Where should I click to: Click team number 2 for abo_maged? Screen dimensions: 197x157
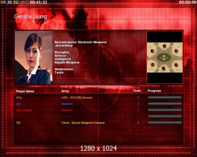pyautogui.click(x=138, y=110)
